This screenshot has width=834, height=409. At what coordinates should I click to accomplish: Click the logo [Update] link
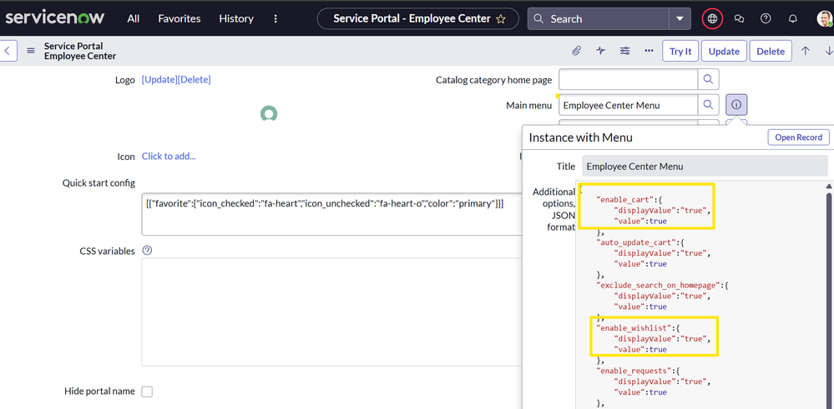(x=159, y=80)
